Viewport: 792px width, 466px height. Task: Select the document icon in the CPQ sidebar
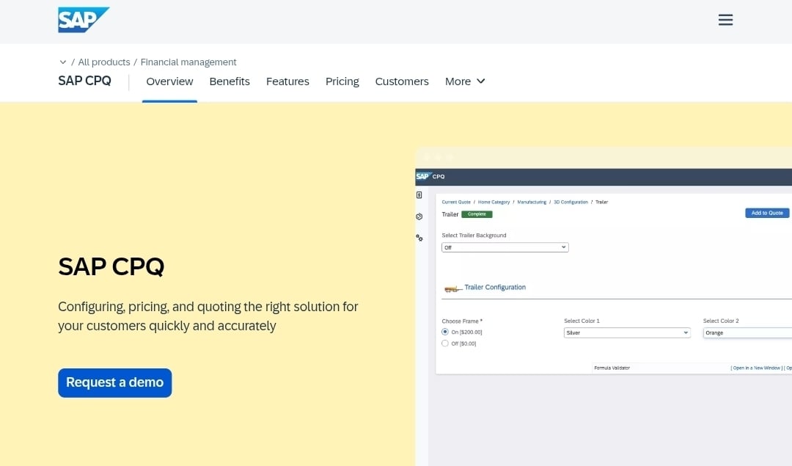pos(419,194)
